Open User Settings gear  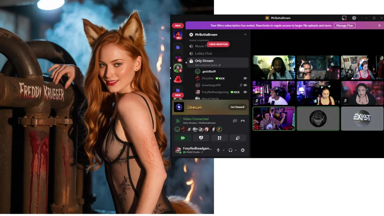243,150
